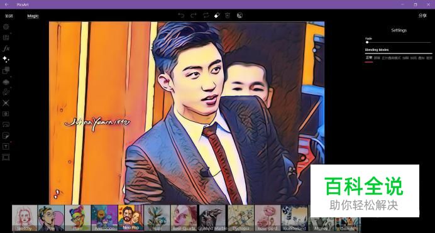Apply the Rose Quartz filter thumbnail

[184, 218]
